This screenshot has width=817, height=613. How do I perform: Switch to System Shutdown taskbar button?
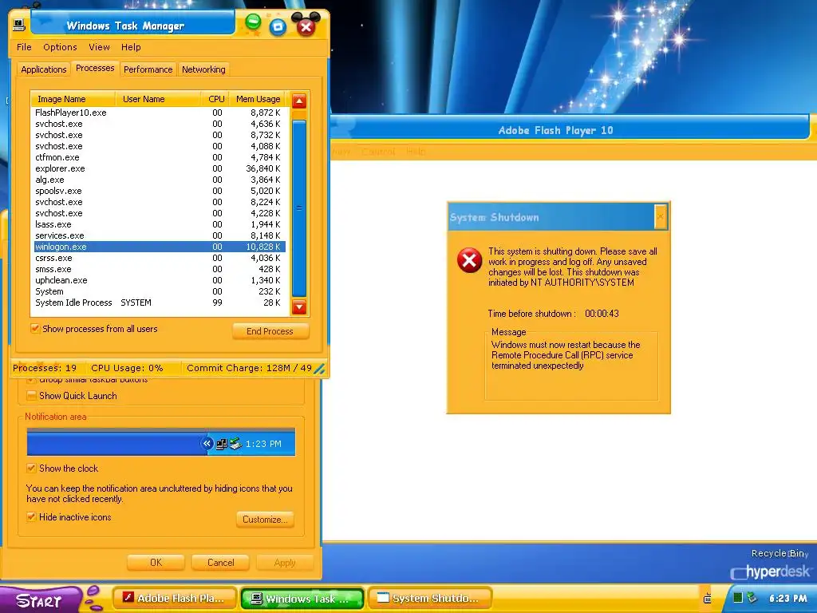[x=430, y=599]
